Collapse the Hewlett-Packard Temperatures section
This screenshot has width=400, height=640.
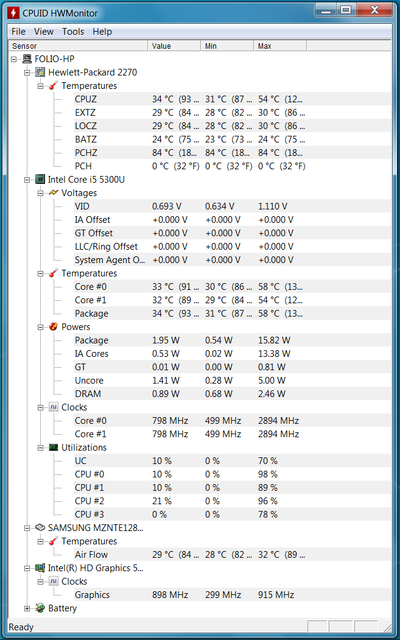[x=40, y=86]
